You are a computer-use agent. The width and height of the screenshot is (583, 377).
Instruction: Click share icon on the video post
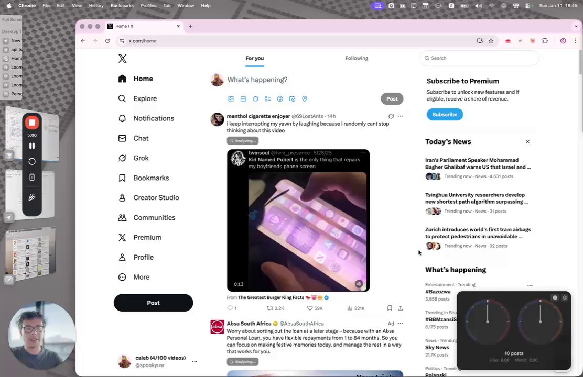[400, 308]
